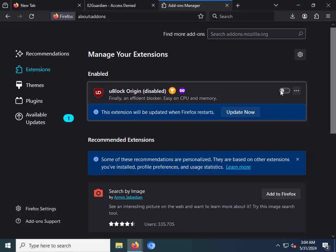Reload the current page
This screenshot has height=252, width=336.
31,16
